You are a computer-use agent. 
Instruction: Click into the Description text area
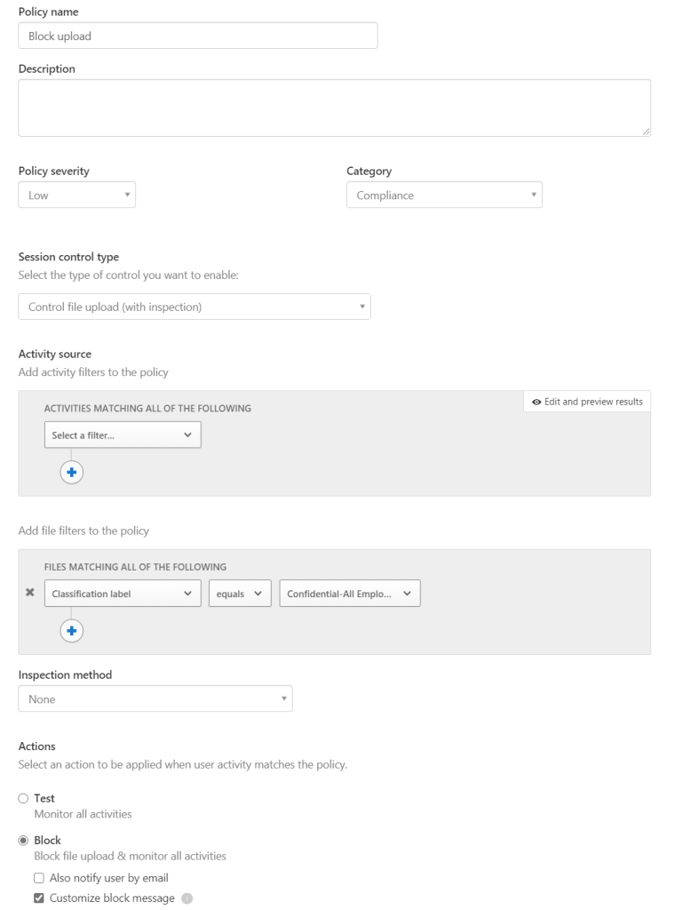pos(334,108)
